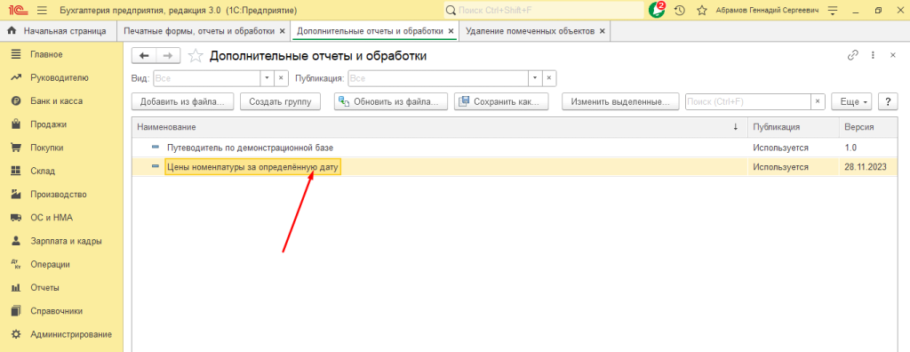Open help question mark button

[x=888, y=101]
